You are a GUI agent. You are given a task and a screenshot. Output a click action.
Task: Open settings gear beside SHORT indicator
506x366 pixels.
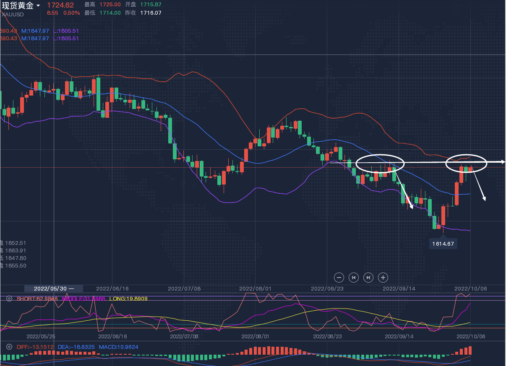pyautogui.click(x=9, y=299)
